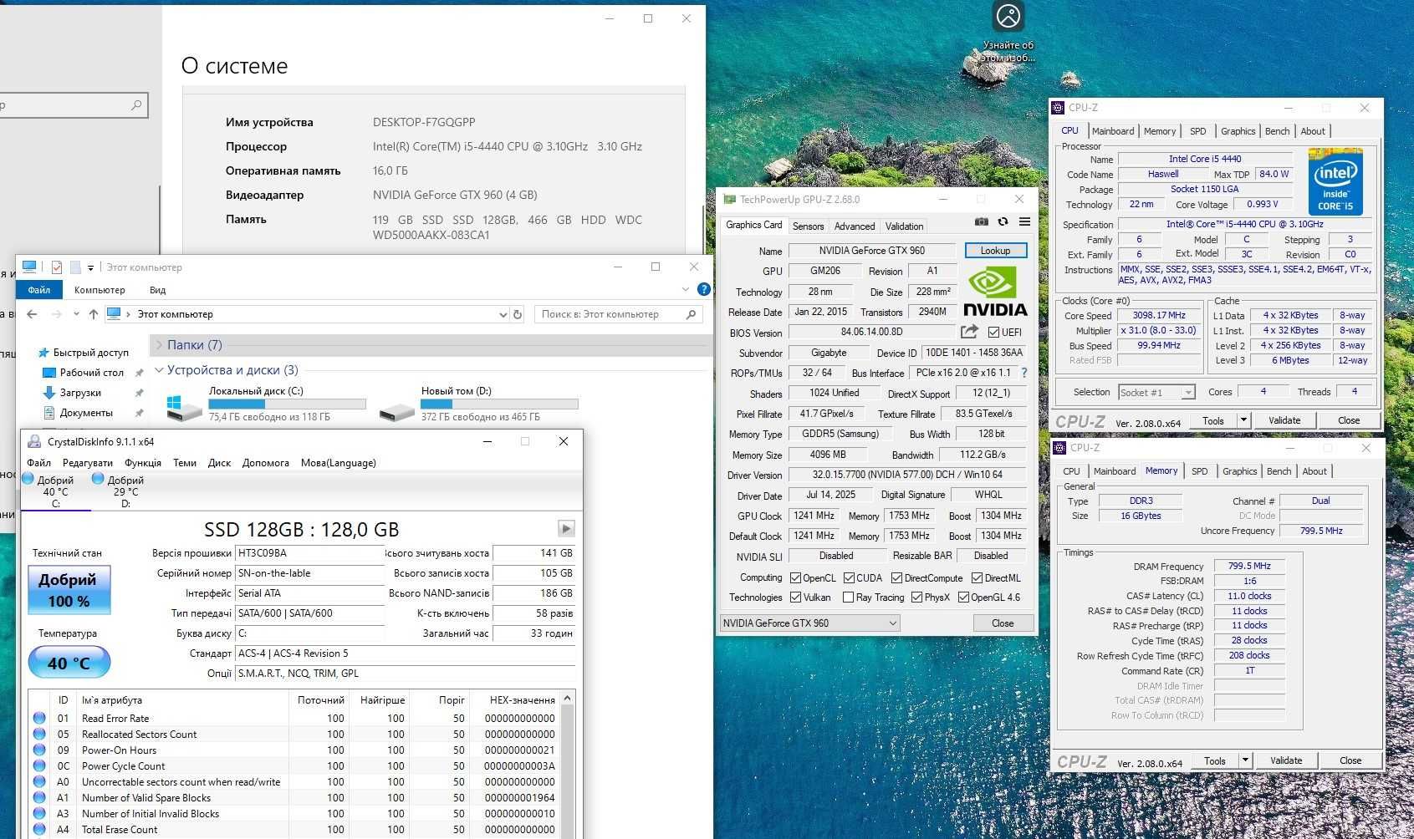Toggle DirectCompute checkbox
1414x839 pixels.
(896, 578)
